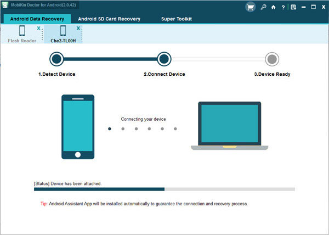Click the Connect Device step circle
This screenshot has height=235, width=329.
(x=164, y=59)
